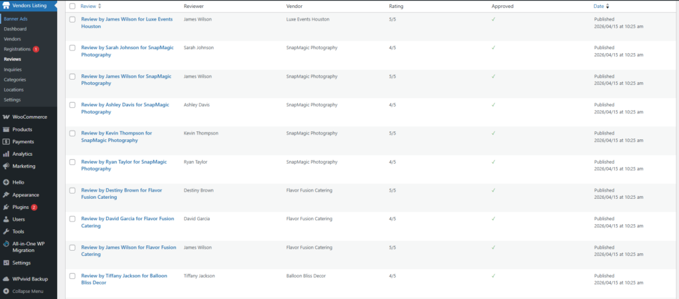
Task: Tick the select-all checkbox in the table header
Action: pyautogui.click(x=72, y=7)
